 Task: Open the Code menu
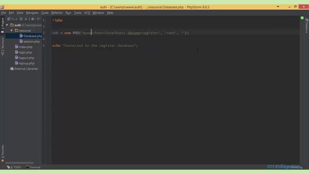(x=45, y=13)
